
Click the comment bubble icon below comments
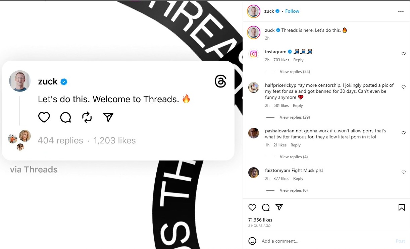point(266,207)
